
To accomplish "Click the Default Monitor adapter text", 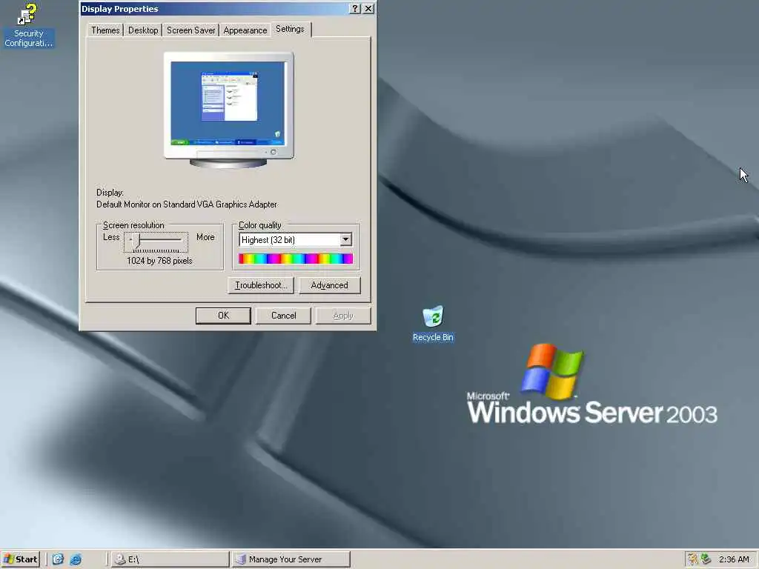I will (187, 204).
